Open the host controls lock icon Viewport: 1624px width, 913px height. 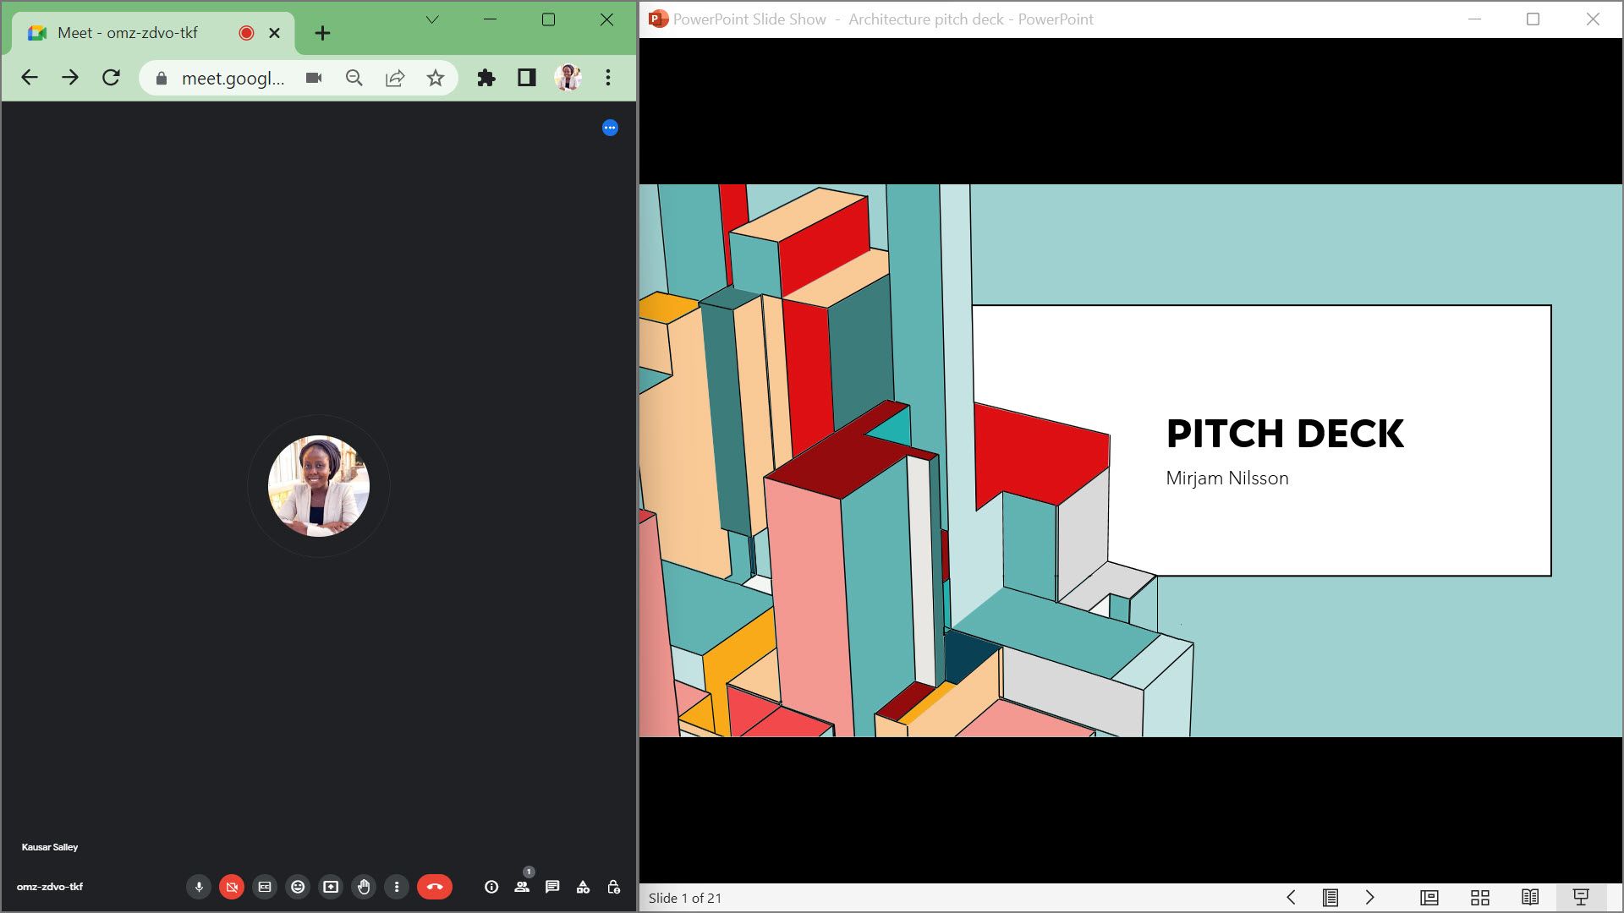(x=614, y=887)
